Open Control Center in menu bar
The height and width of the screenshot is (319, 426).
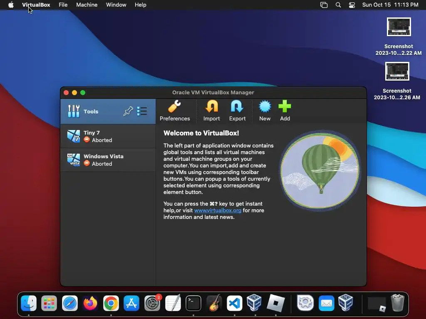click(352, 5)
